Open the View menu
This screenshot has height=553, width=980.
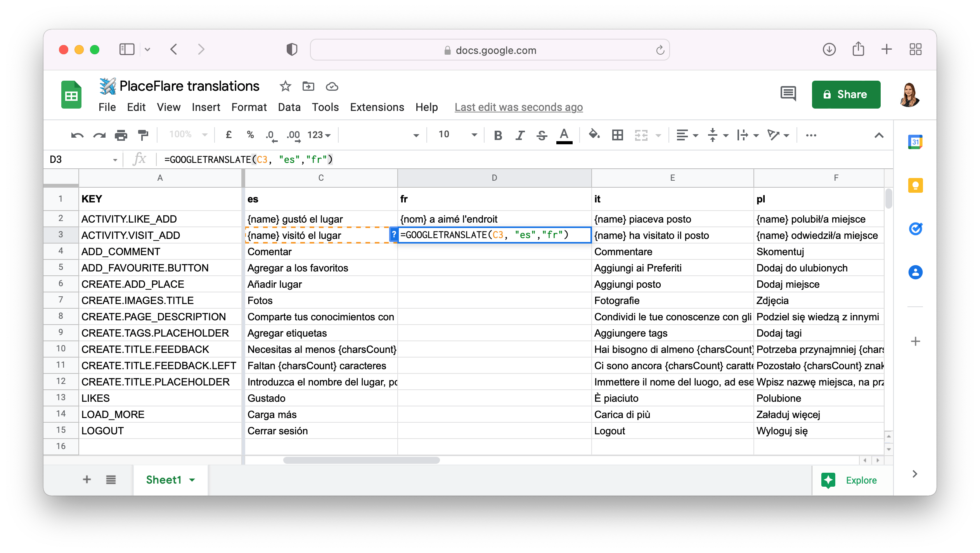click(168, 107)
